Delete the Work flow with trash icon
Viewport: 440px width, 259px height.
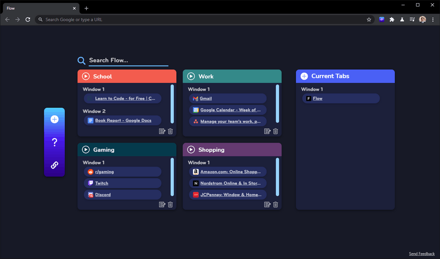[276, 131]
